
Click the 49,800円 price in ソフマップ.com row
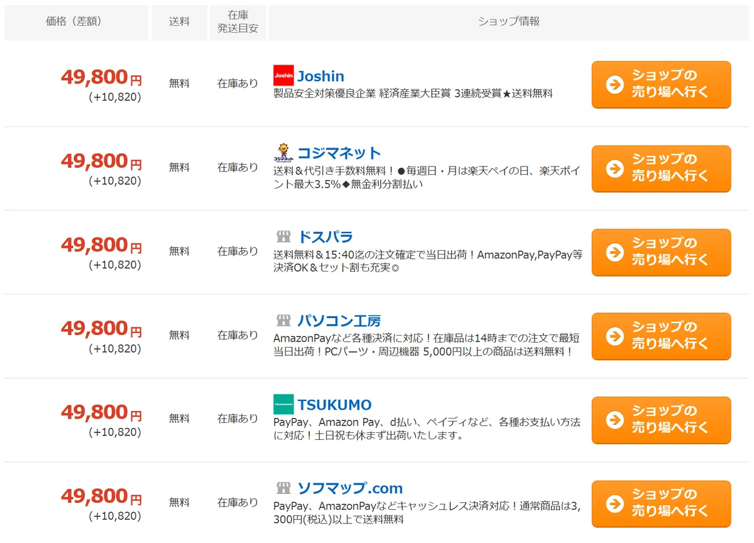[x=101, y=496]
